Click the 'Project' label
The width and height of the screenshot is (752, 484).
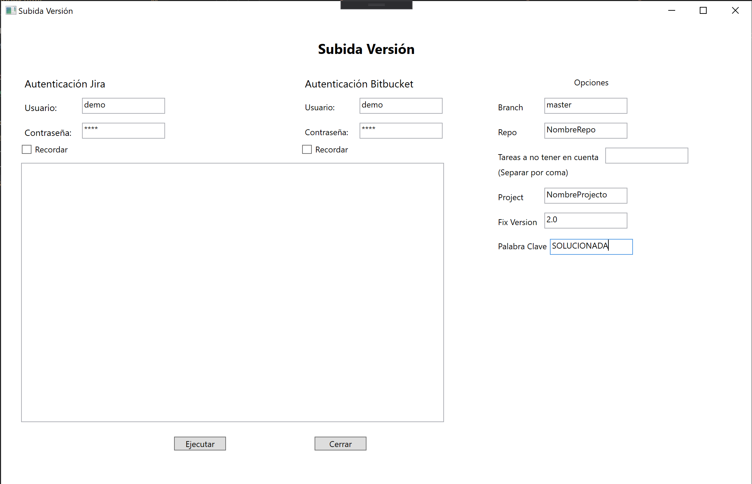click(510, 197)
